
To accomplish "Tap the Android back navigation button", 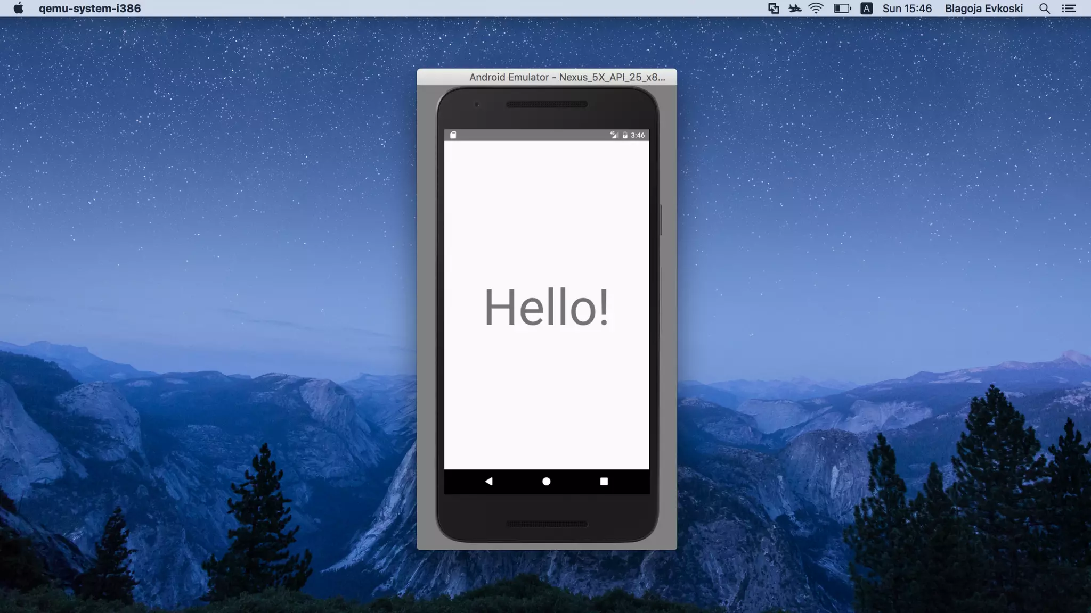I will [x=488, y=481].
